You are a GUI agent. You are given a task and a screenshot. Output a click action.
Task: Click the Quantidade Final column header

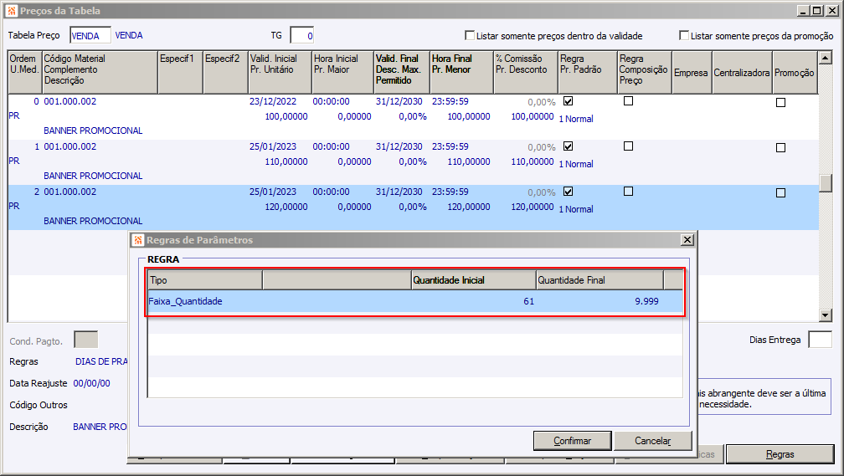(x=599, y=280)
